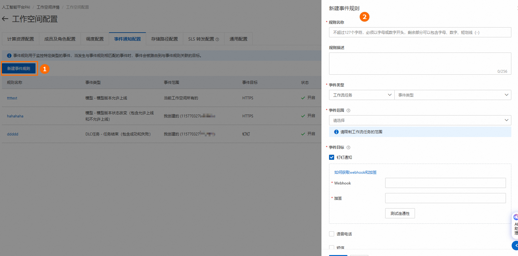The image size is (518, 256).
Task: Click the 新建事件规则 button
Action: (19, 68)
